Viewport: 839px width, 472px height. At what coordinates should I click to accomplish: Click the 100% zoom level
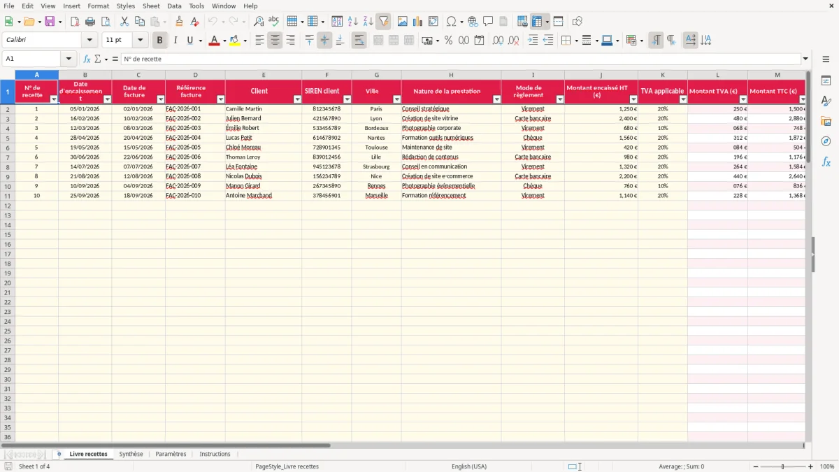(x=827, y=466)
